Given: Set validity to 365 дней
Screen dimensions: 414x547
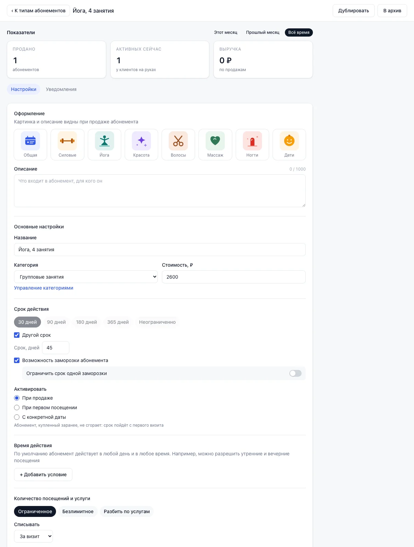Looking at the screenshot, I should tap(118, 322).
